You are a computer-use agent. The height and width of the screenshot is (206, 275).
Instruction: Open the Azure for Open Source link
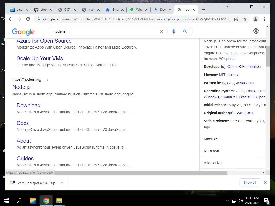[44, 41]
